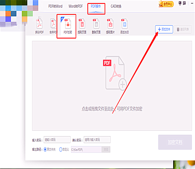Click the 添加文件 add file button

[x=164, y=29]
